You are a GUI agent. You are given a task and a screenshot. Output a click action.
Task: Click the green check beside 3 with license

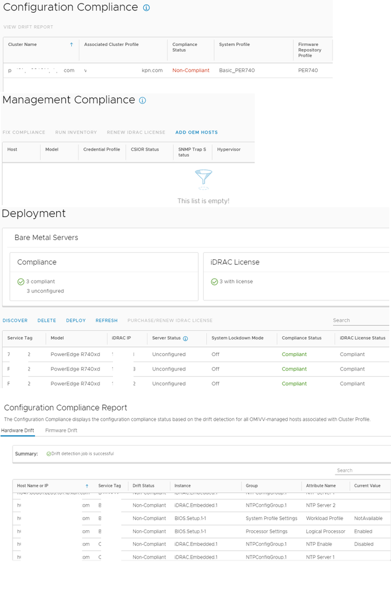coord(215,282)
